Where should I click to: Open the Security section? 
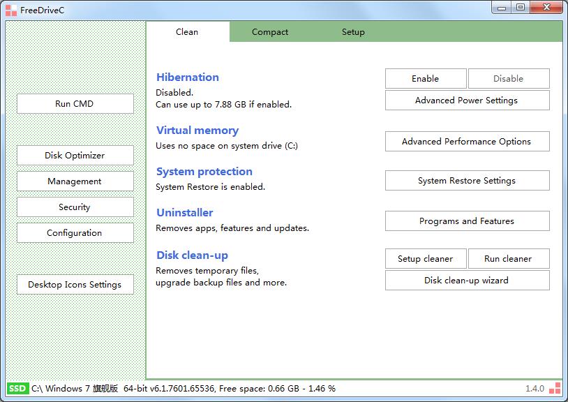pos(75,207)
